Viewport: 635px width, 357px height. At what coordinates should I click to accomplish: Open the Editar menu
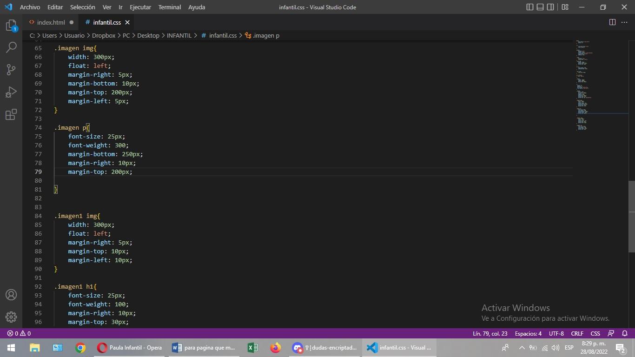[x=55, y=7]
